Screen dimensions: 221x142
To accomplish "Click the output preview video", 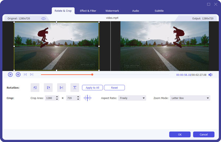I will (x=165, y=46).
